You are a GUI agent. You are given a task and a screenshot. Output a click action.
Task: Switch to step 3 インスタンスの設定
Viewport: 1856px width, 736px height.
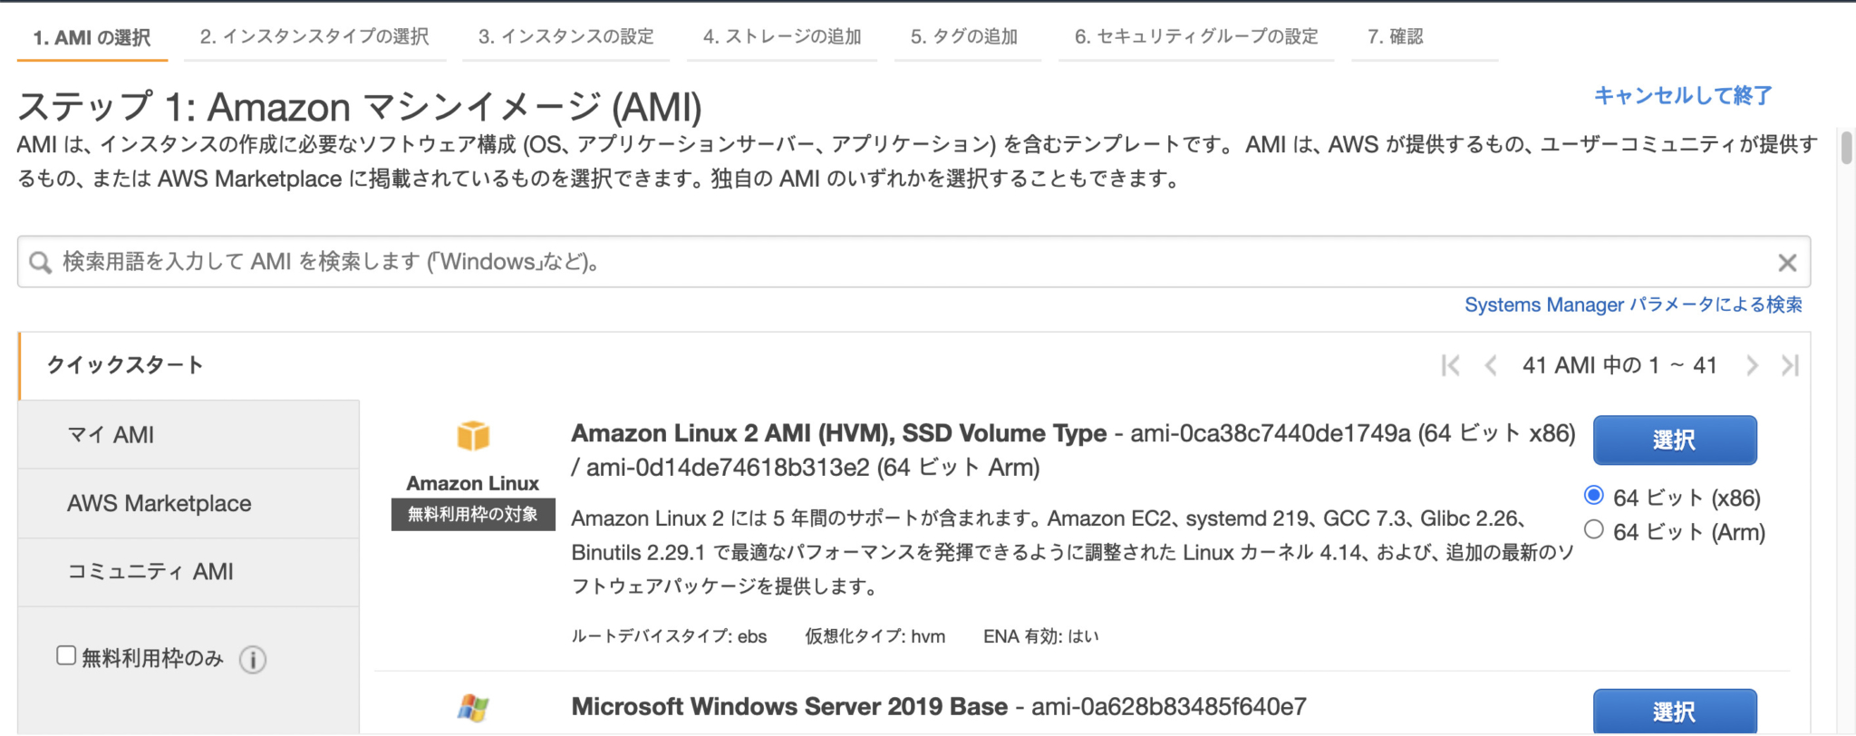(x=565, y=36)
